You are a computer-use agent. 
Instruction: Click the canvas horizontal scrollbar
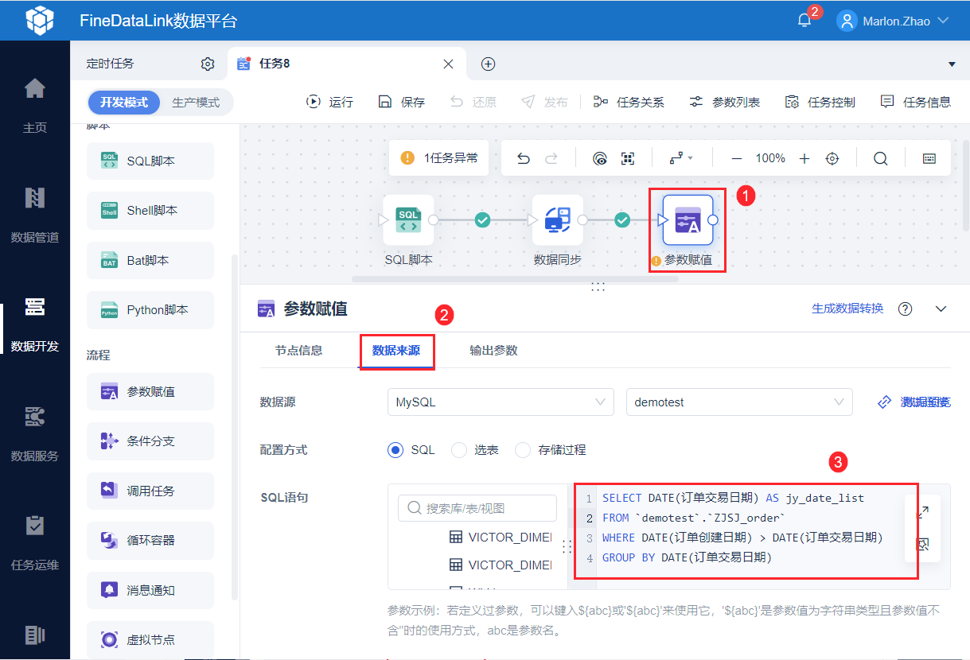pyautogui.click(x=516, y=279)
